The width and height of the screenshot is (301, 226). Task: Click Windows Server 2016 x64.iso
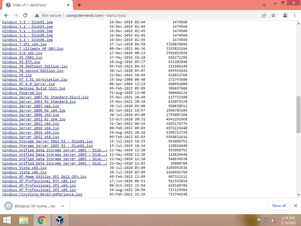point(31,128)
